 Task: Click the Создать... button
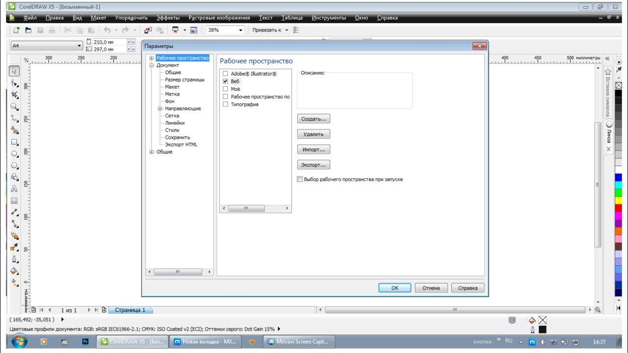tap(314, 119)
